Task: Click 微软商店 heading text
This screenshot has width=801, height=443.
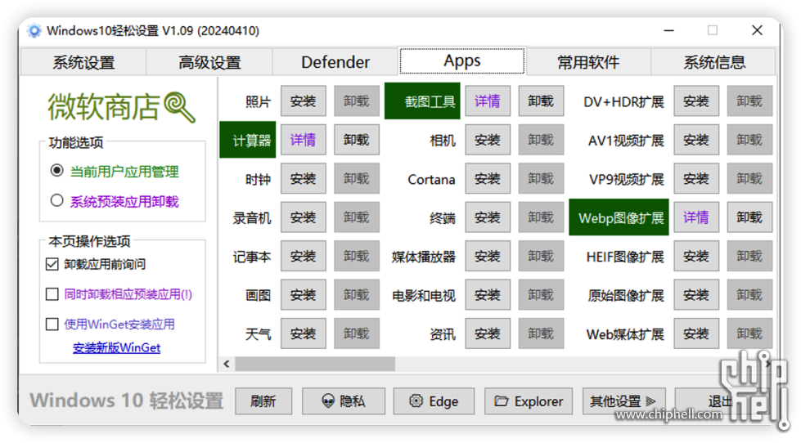Action: coord(104,107)
